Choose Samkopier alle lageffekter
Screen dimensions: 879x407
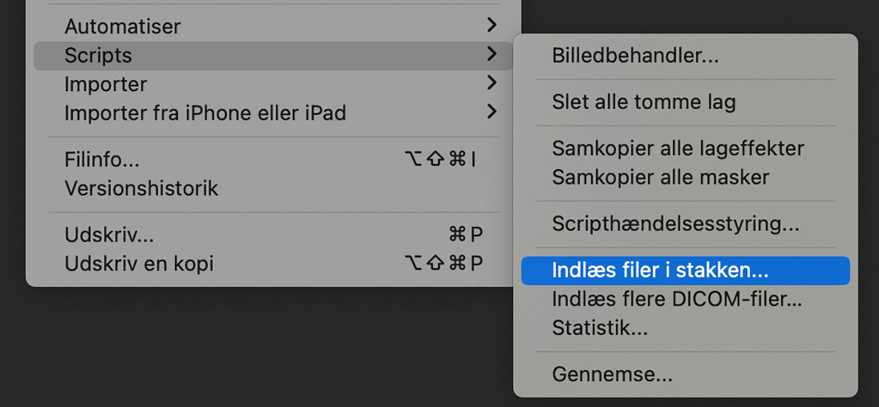(x=677, y=148)
